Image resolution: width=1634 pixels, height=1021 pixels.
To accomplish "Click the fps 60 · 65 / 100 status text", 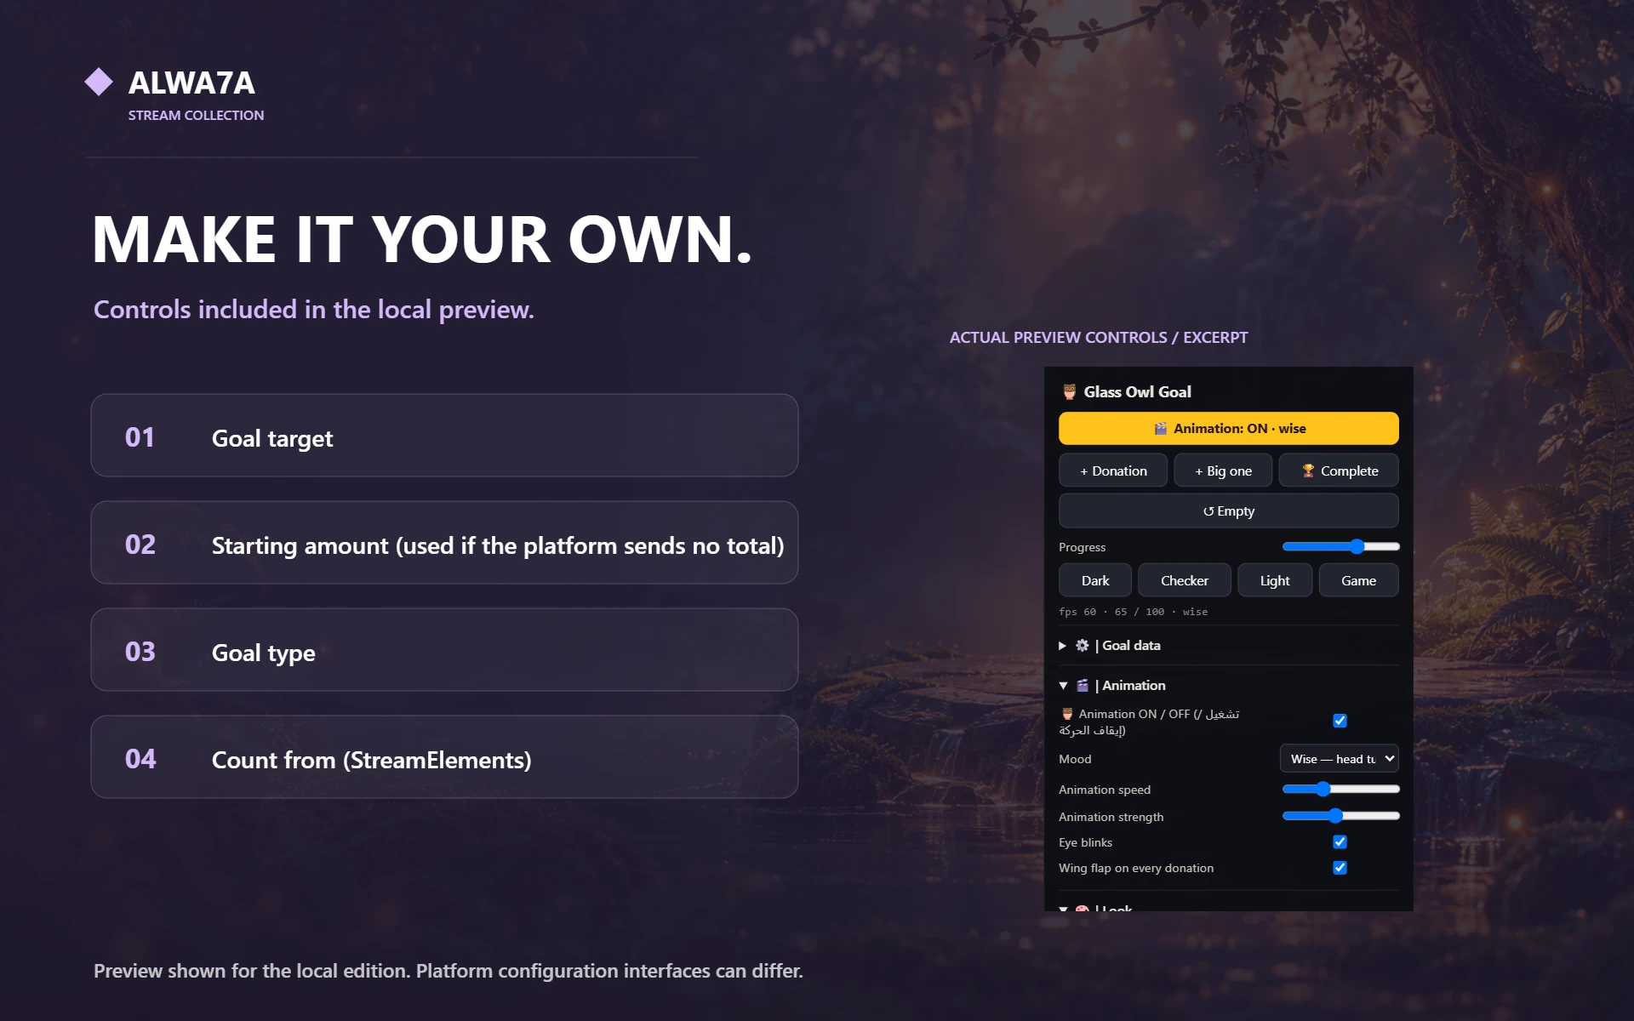I will point(1133,612).
